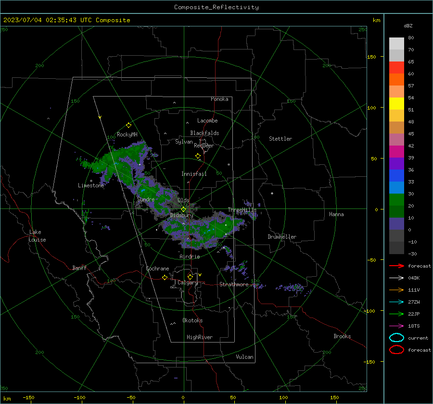Select the orange 60-57 dBZ swatch
The image size is (433, 404).
396,79
